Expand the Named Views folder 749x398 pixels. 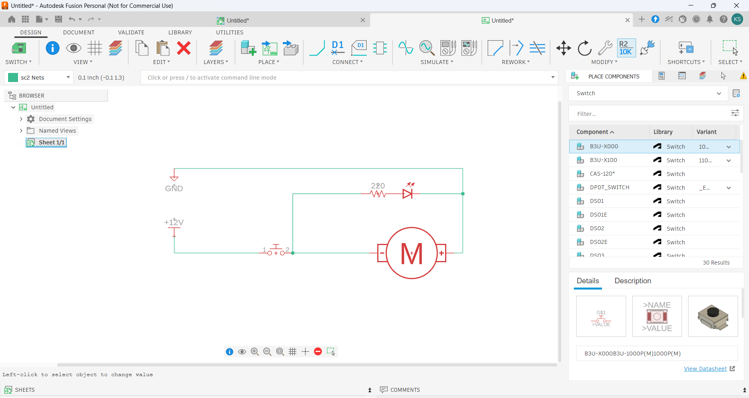(21, 131)
